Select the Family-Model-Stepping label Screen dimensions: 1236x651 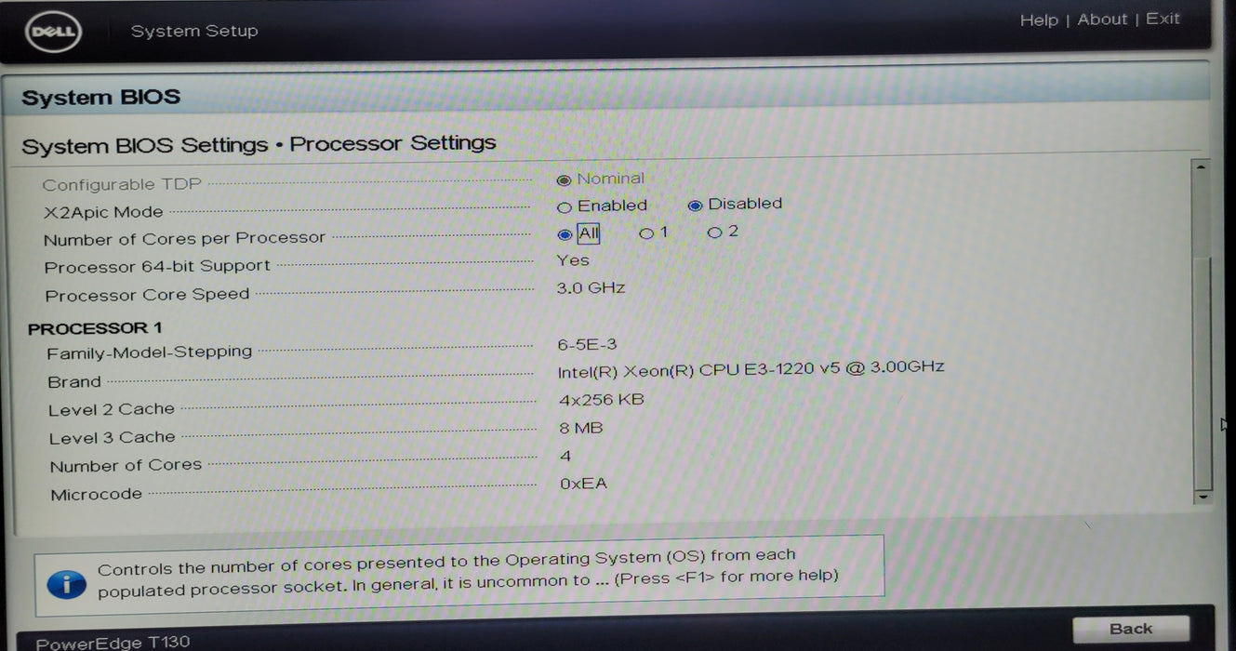(x=150, y=352)
